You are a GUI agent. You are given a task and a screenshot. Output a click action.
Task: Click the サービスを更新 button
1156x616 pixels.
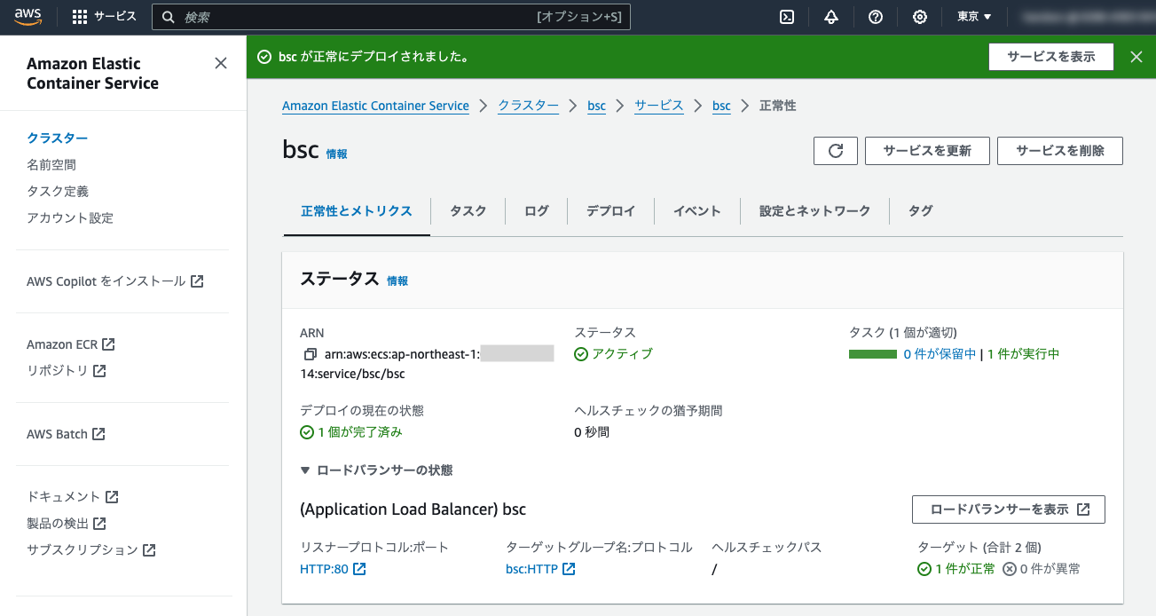[x=926, y=150]
